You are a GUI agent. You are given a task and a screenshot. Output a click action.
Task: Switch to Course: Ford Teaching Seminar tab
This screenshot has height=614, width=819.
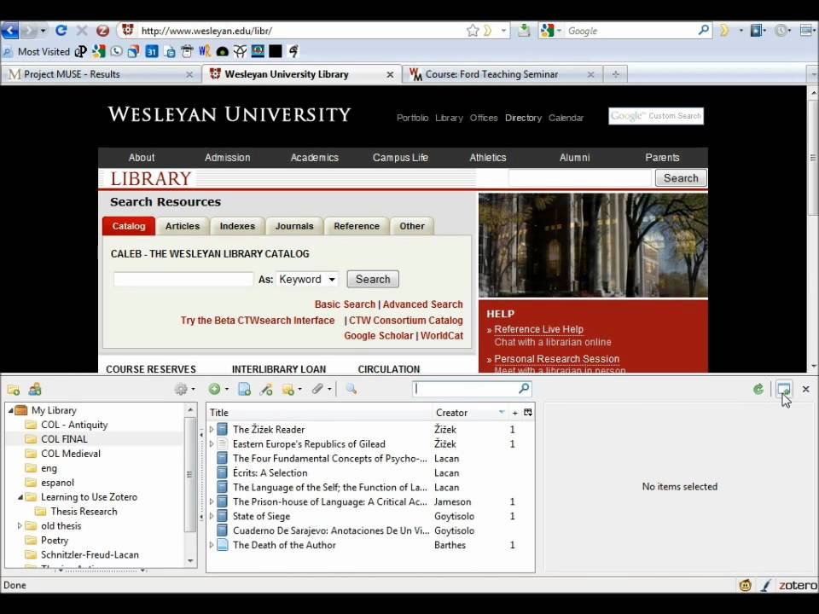(502, 74)
